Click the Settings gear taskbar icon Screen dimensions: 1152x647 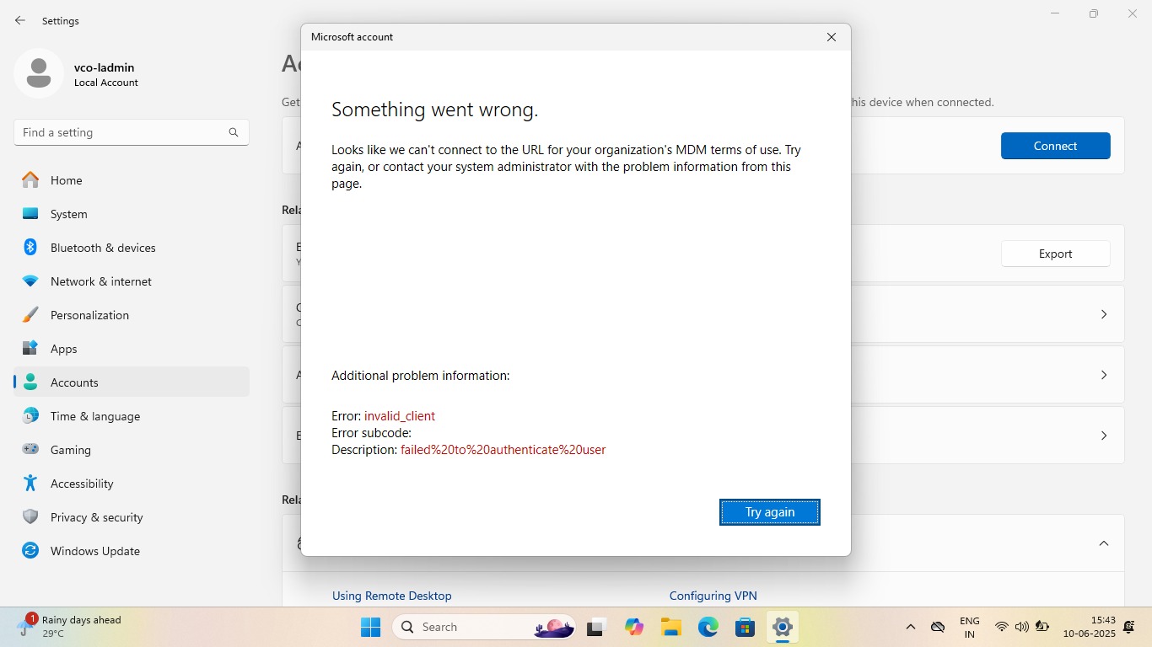tap(783, 627)
